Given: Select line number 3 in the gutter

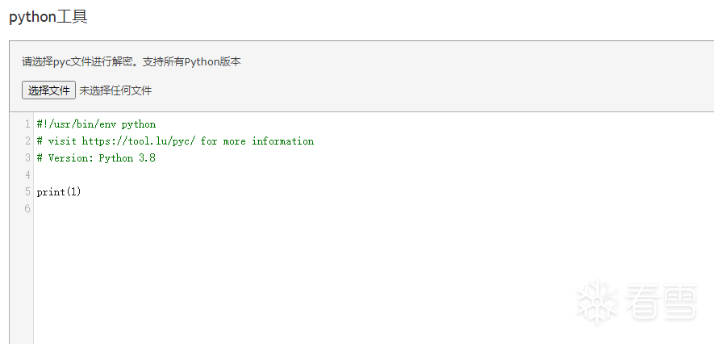Looking at the screenshot, I should [27, 158].
